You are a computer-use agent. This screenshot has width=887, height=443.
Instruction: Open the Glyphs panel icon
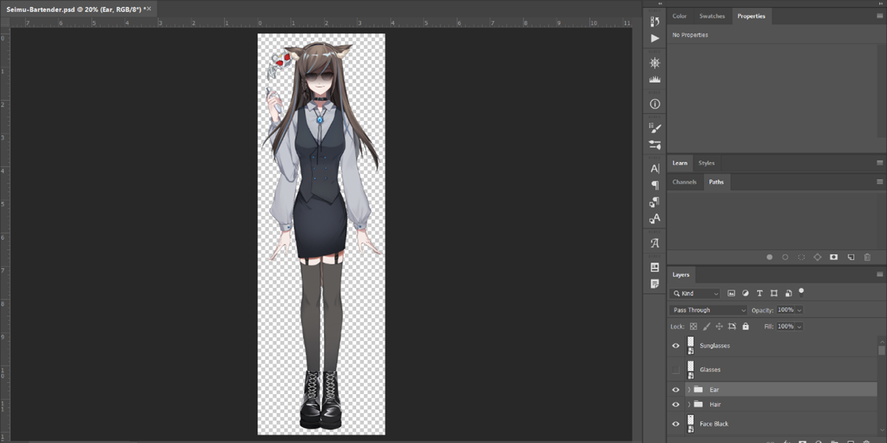[655, 244]
